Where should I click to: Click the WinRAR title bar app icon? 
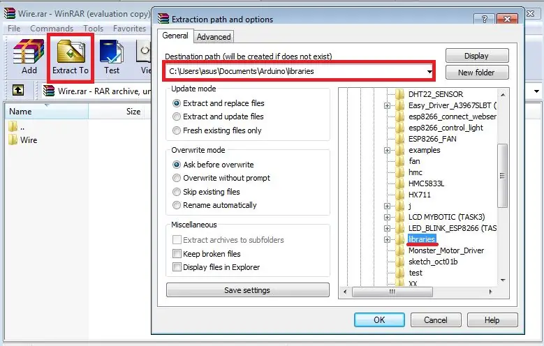click(x=10, y=13)
